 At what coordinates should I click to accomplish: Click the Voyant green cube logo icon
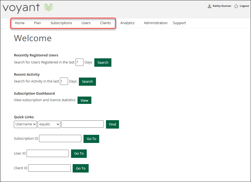tap(48, 7)
